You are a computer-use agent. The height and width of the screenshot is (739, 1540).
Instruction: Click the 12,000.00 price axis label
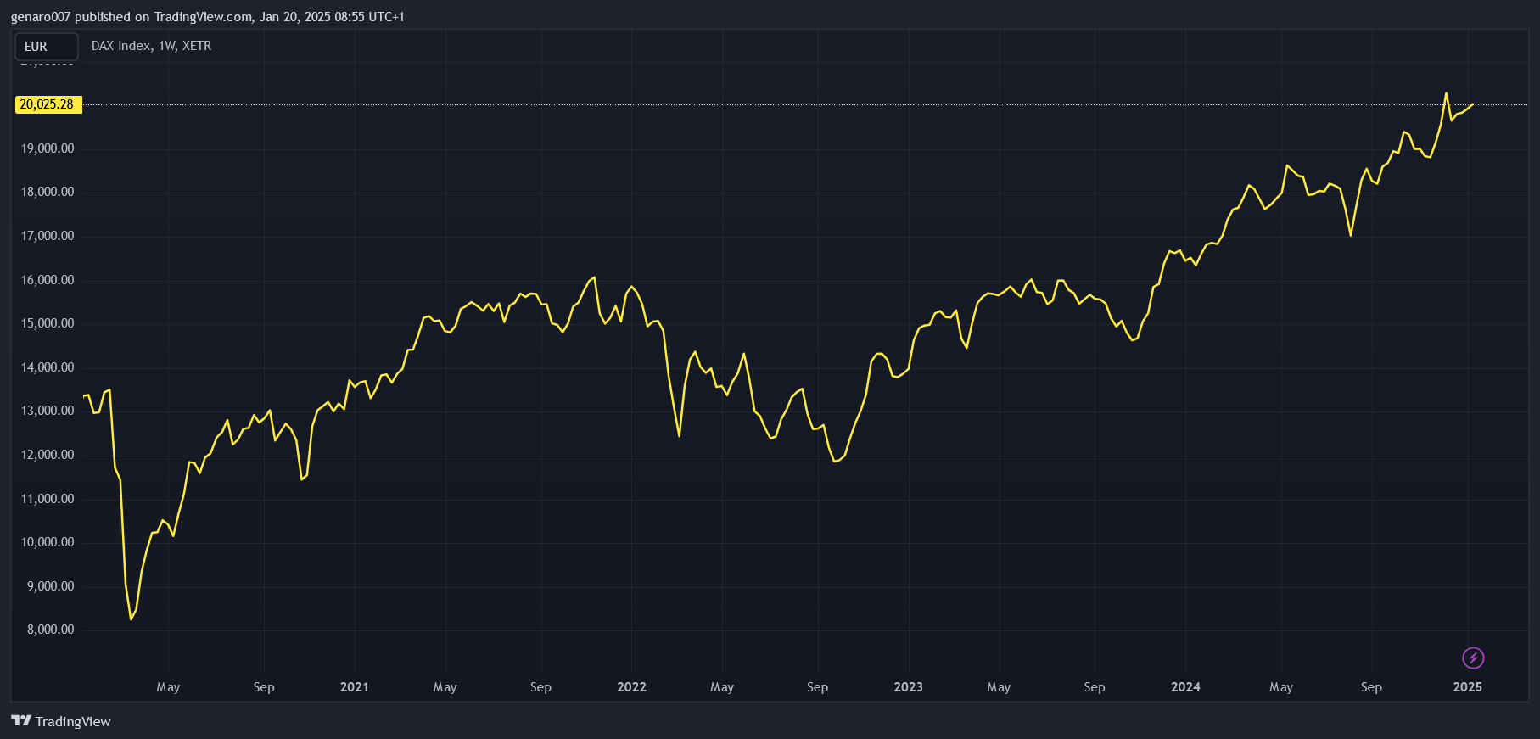click(x=48, y=455)
